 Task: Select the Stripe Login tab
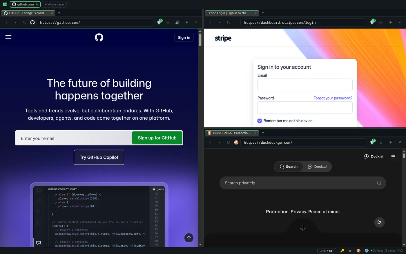point(232,13)
